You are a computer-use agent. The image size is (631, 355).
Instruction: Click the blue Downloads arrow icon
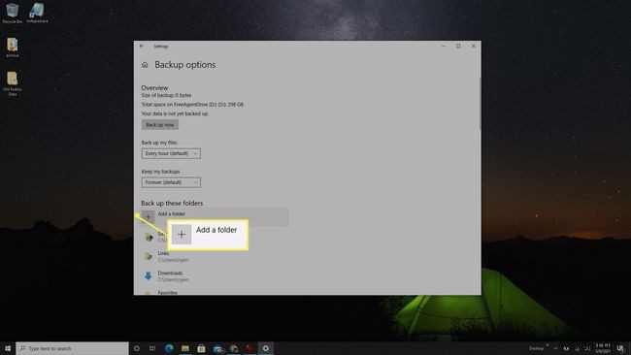point(149,275)
